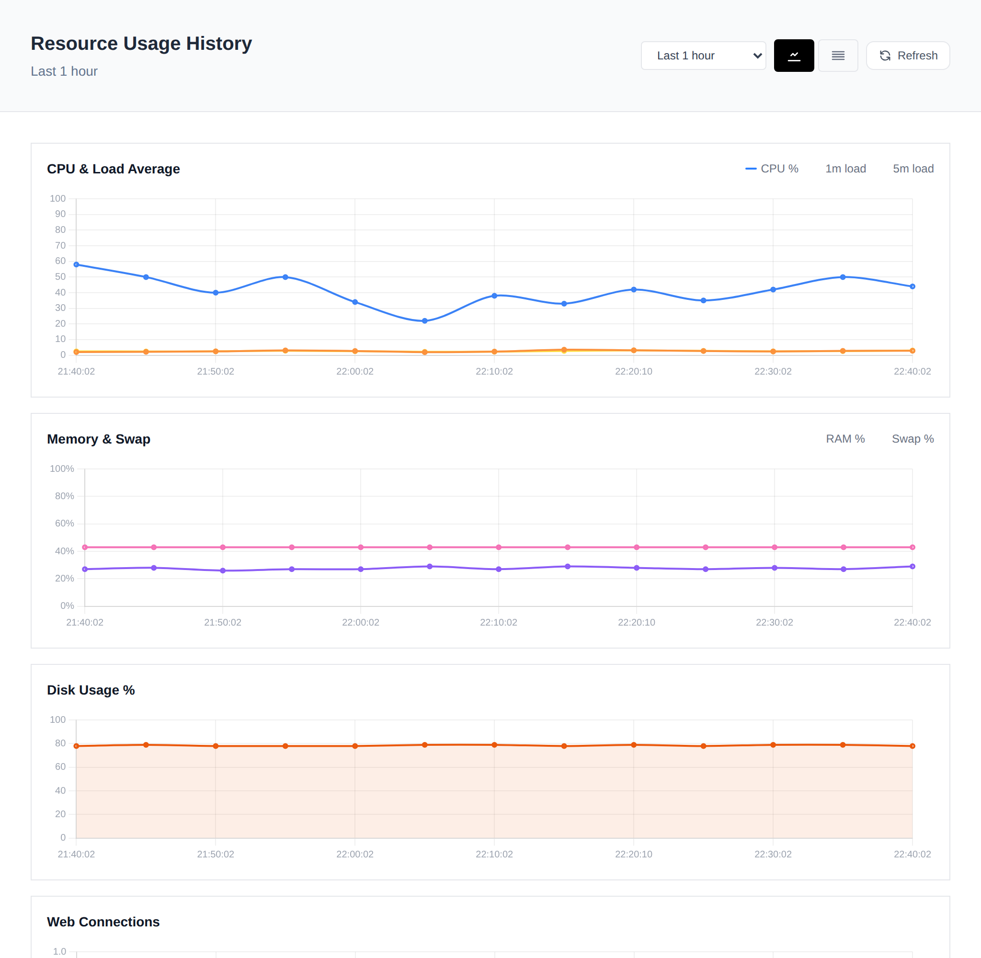The width and height of the screenshot is (981, 958).
Task: Switch to the list view icon button
Action: [838, 56]
